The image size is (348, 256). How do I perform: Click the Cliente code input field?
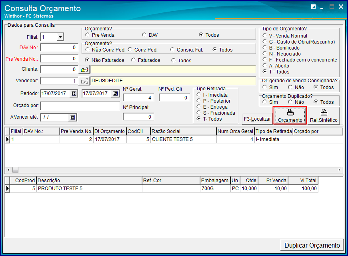click(59, 69)
